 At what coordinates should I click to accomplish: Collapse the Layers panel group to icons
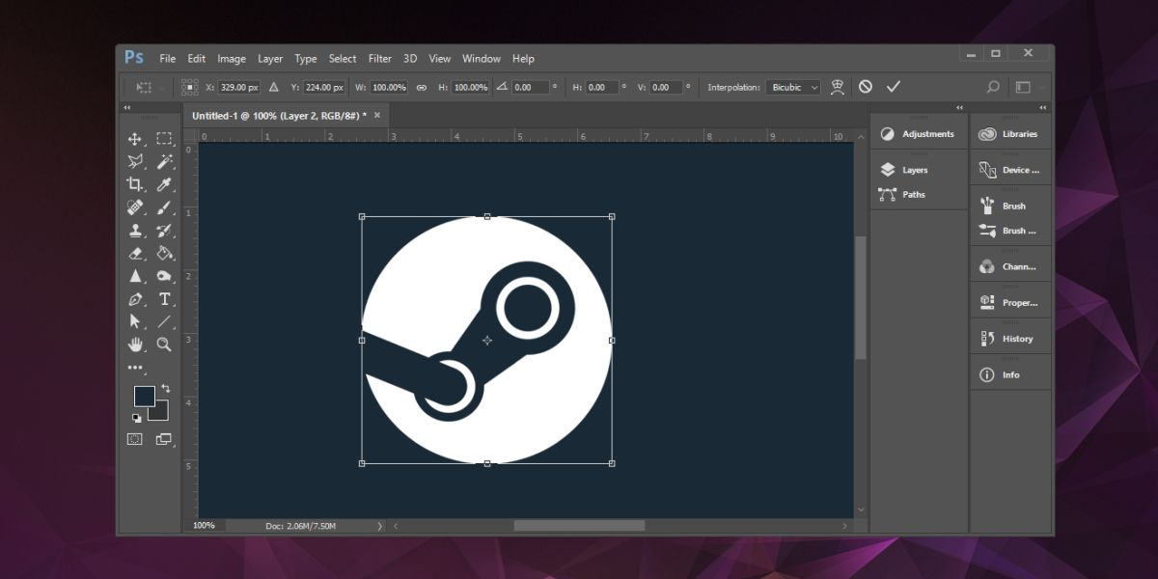pyautogui.click(x=958, y=108)
